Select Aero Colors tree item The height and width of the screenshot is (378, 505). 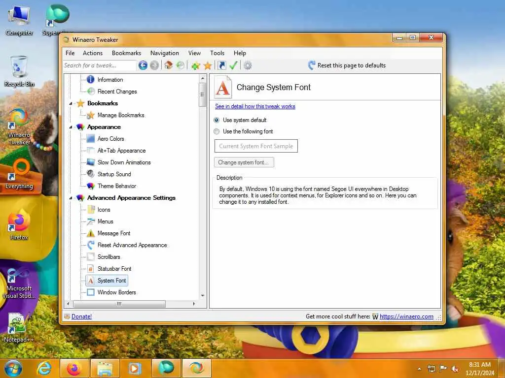pos(111,139)
